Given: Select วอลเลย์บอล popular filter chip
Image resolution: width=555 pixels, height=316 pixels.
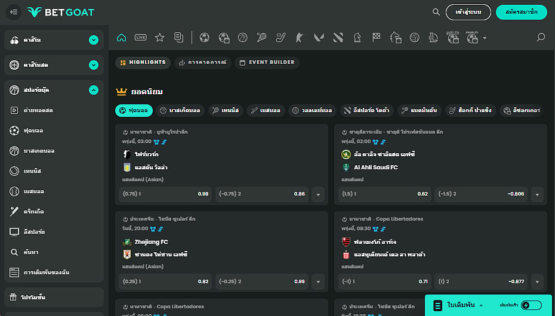Looking at the screenshot, I should click(313, 111).
